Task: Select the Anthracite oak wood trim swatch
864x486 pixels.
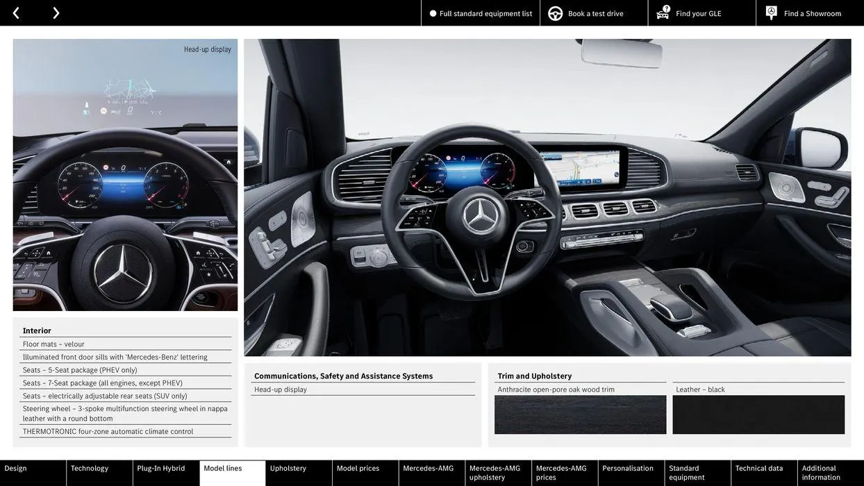Action: (x=581, y=415)
